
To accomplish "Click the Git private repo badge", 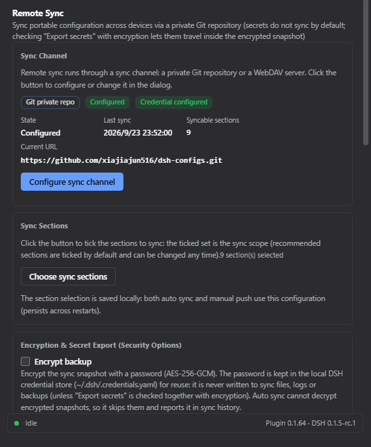I will click(x=50, y=102).
